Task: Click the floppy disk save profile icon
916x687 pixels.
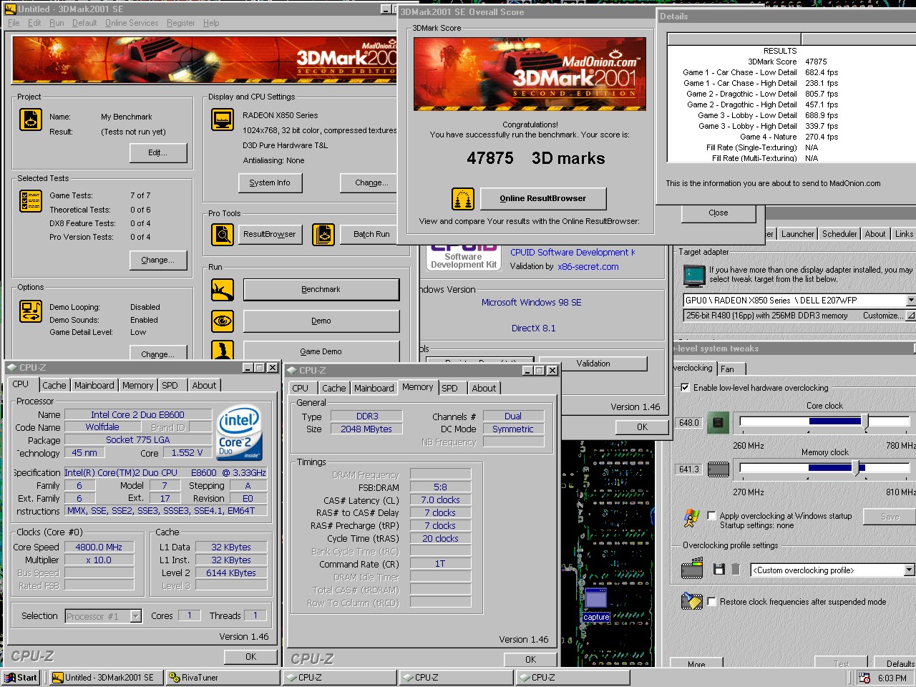Action: coord(719,570)
